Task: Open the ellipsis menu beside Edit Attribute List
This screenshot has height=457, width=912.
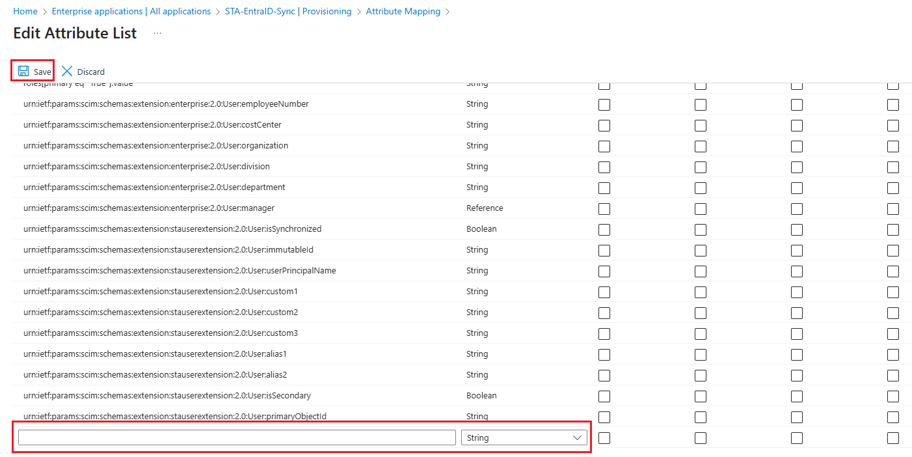Action: [x=157, y=33]
